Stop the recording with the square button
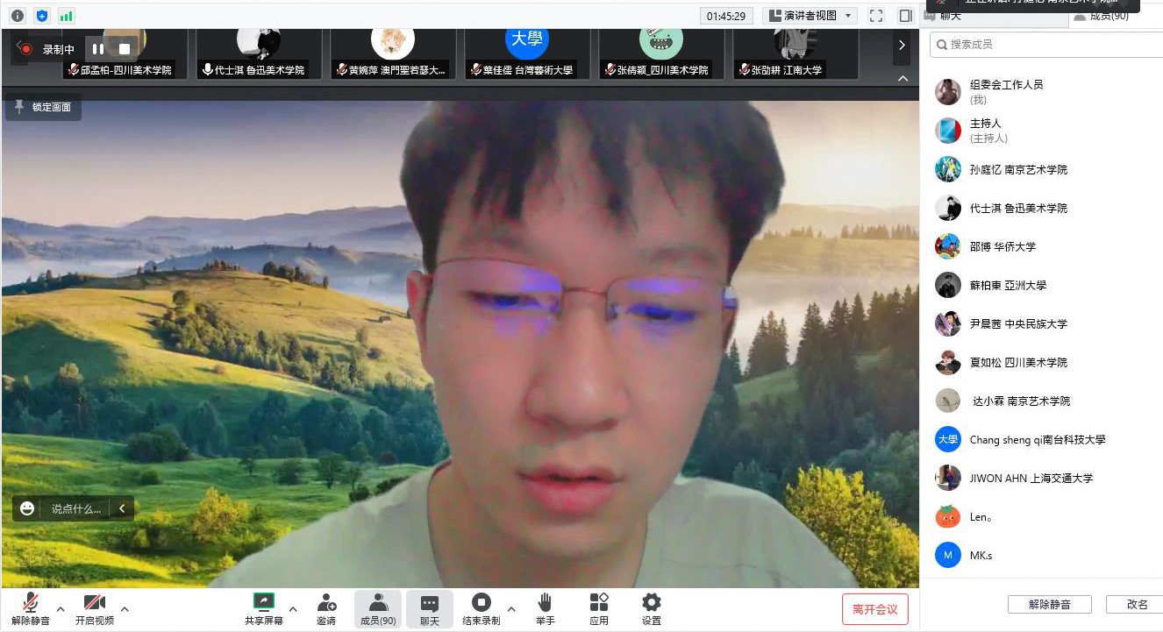The height and width of the screenshot is (632, 1163). 125,49
